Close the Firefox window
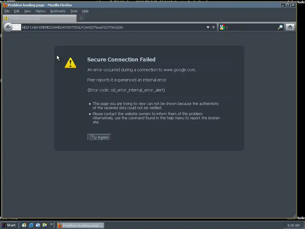The height and width of the screenshot is (229, 305). [x=293, y=5]
